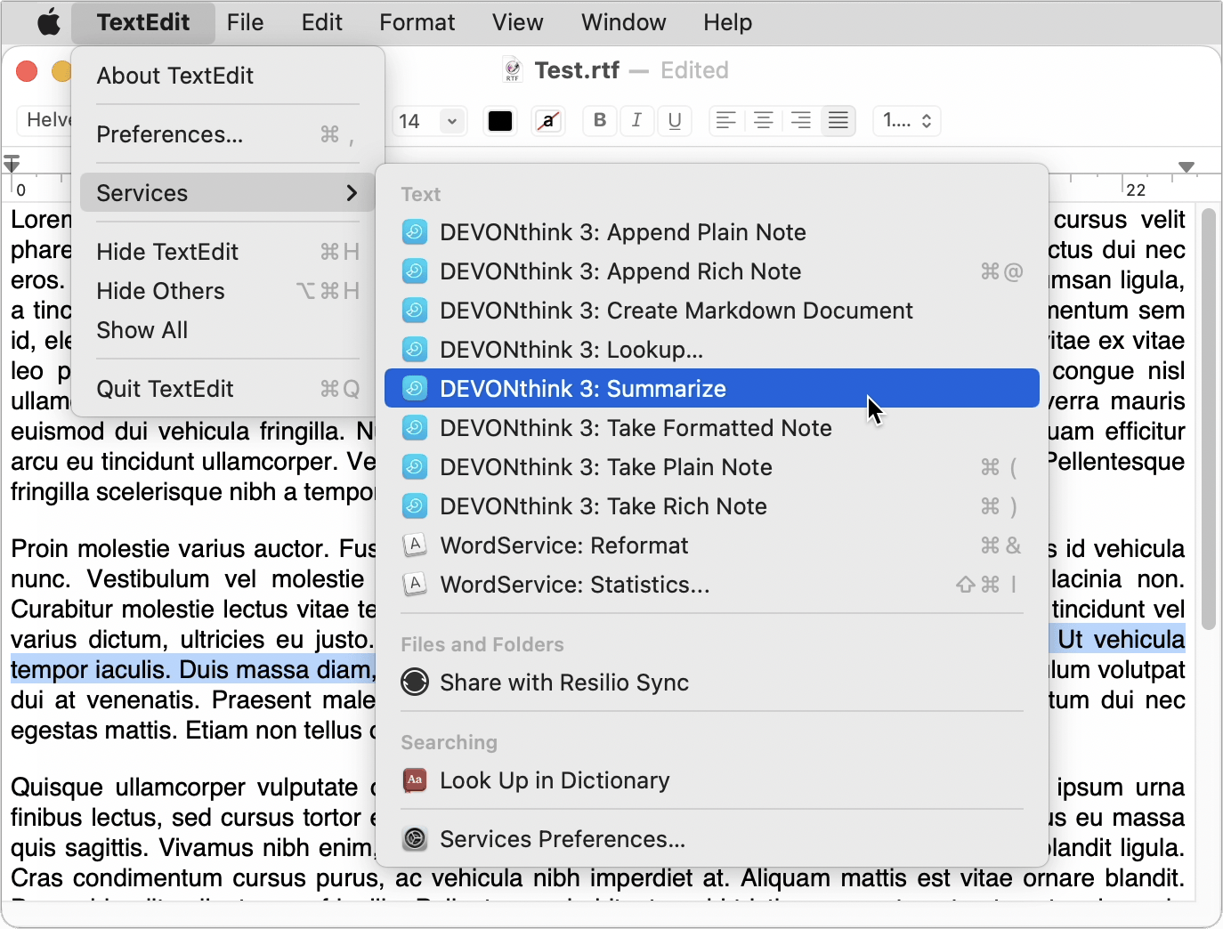Open the text highlight color picker

(x=548, y=121)
